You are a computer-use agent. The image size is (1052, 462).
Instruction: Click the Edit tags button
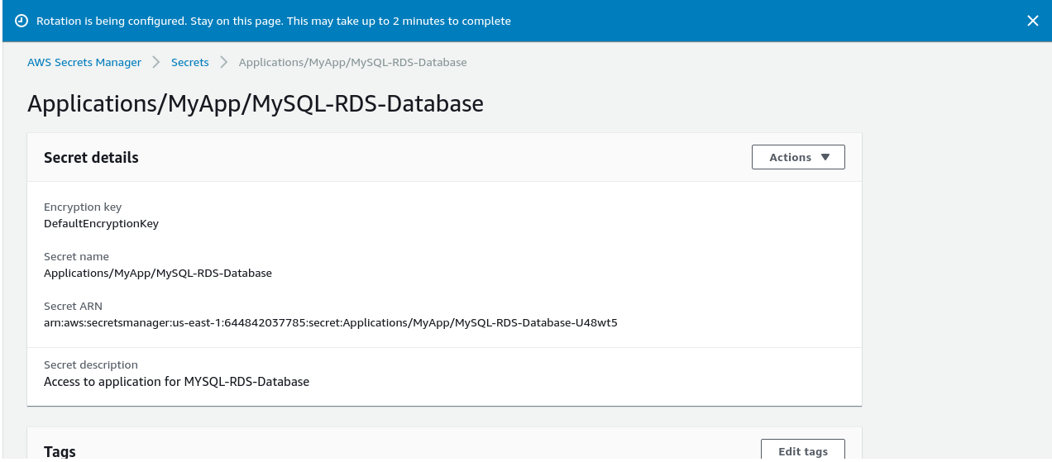pyautogui.click(x=803, y=450)
